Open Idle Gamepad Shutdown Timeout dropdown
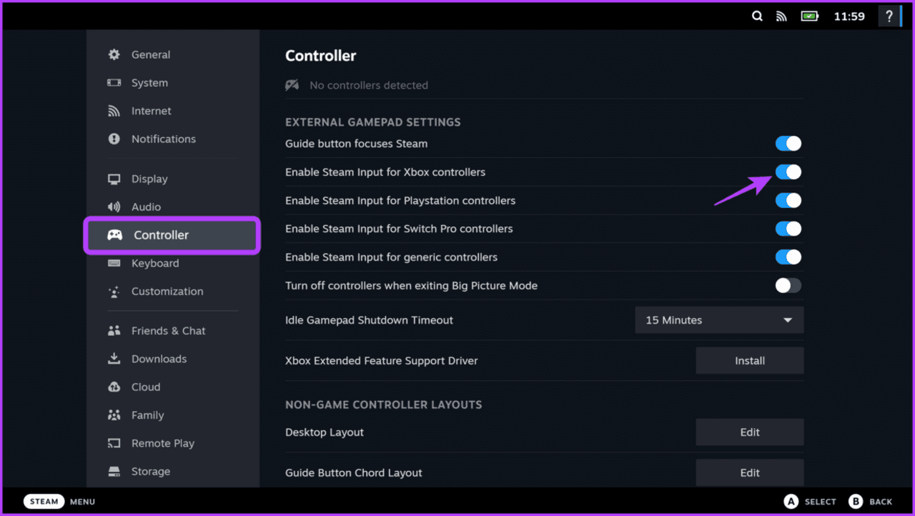The image size is (915, 516). [x=719, y=320]
